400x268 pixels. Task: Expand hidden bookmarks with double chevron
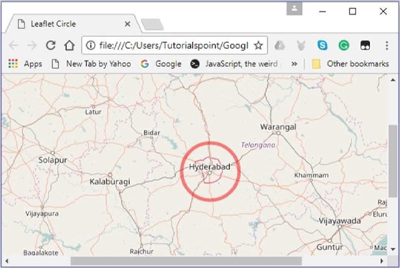294,63
